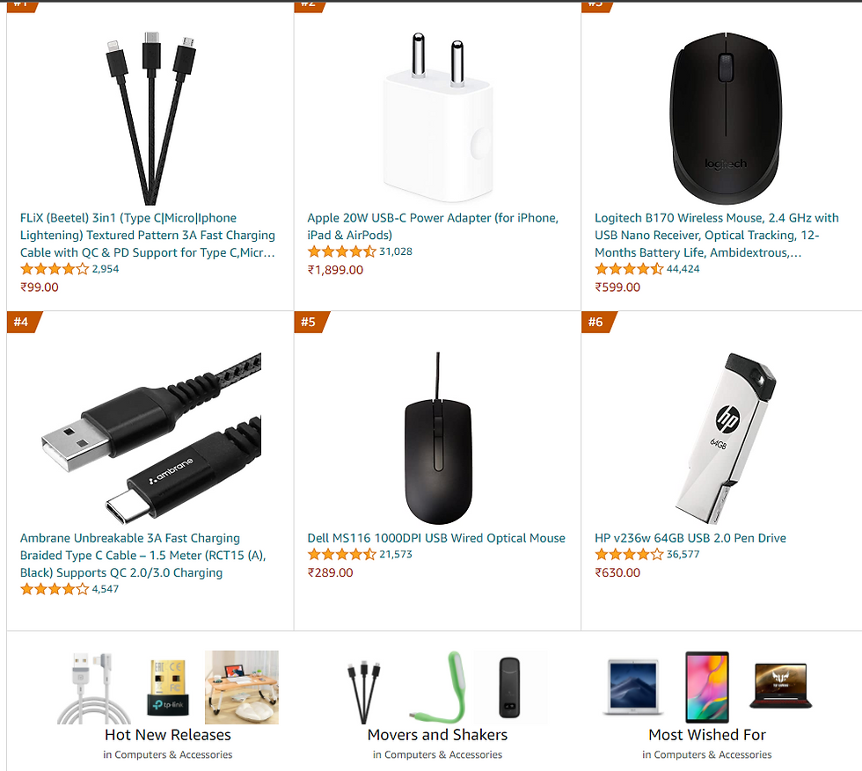Click the FLiX cable star rating
Viewport: 862px width, 771px height.
pyautogui.click(x=54, y=269)
